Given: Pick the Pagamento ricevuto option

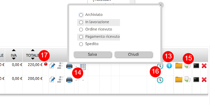Looking at the screenshot, I should pyautogui.click(x=81, y=37).
